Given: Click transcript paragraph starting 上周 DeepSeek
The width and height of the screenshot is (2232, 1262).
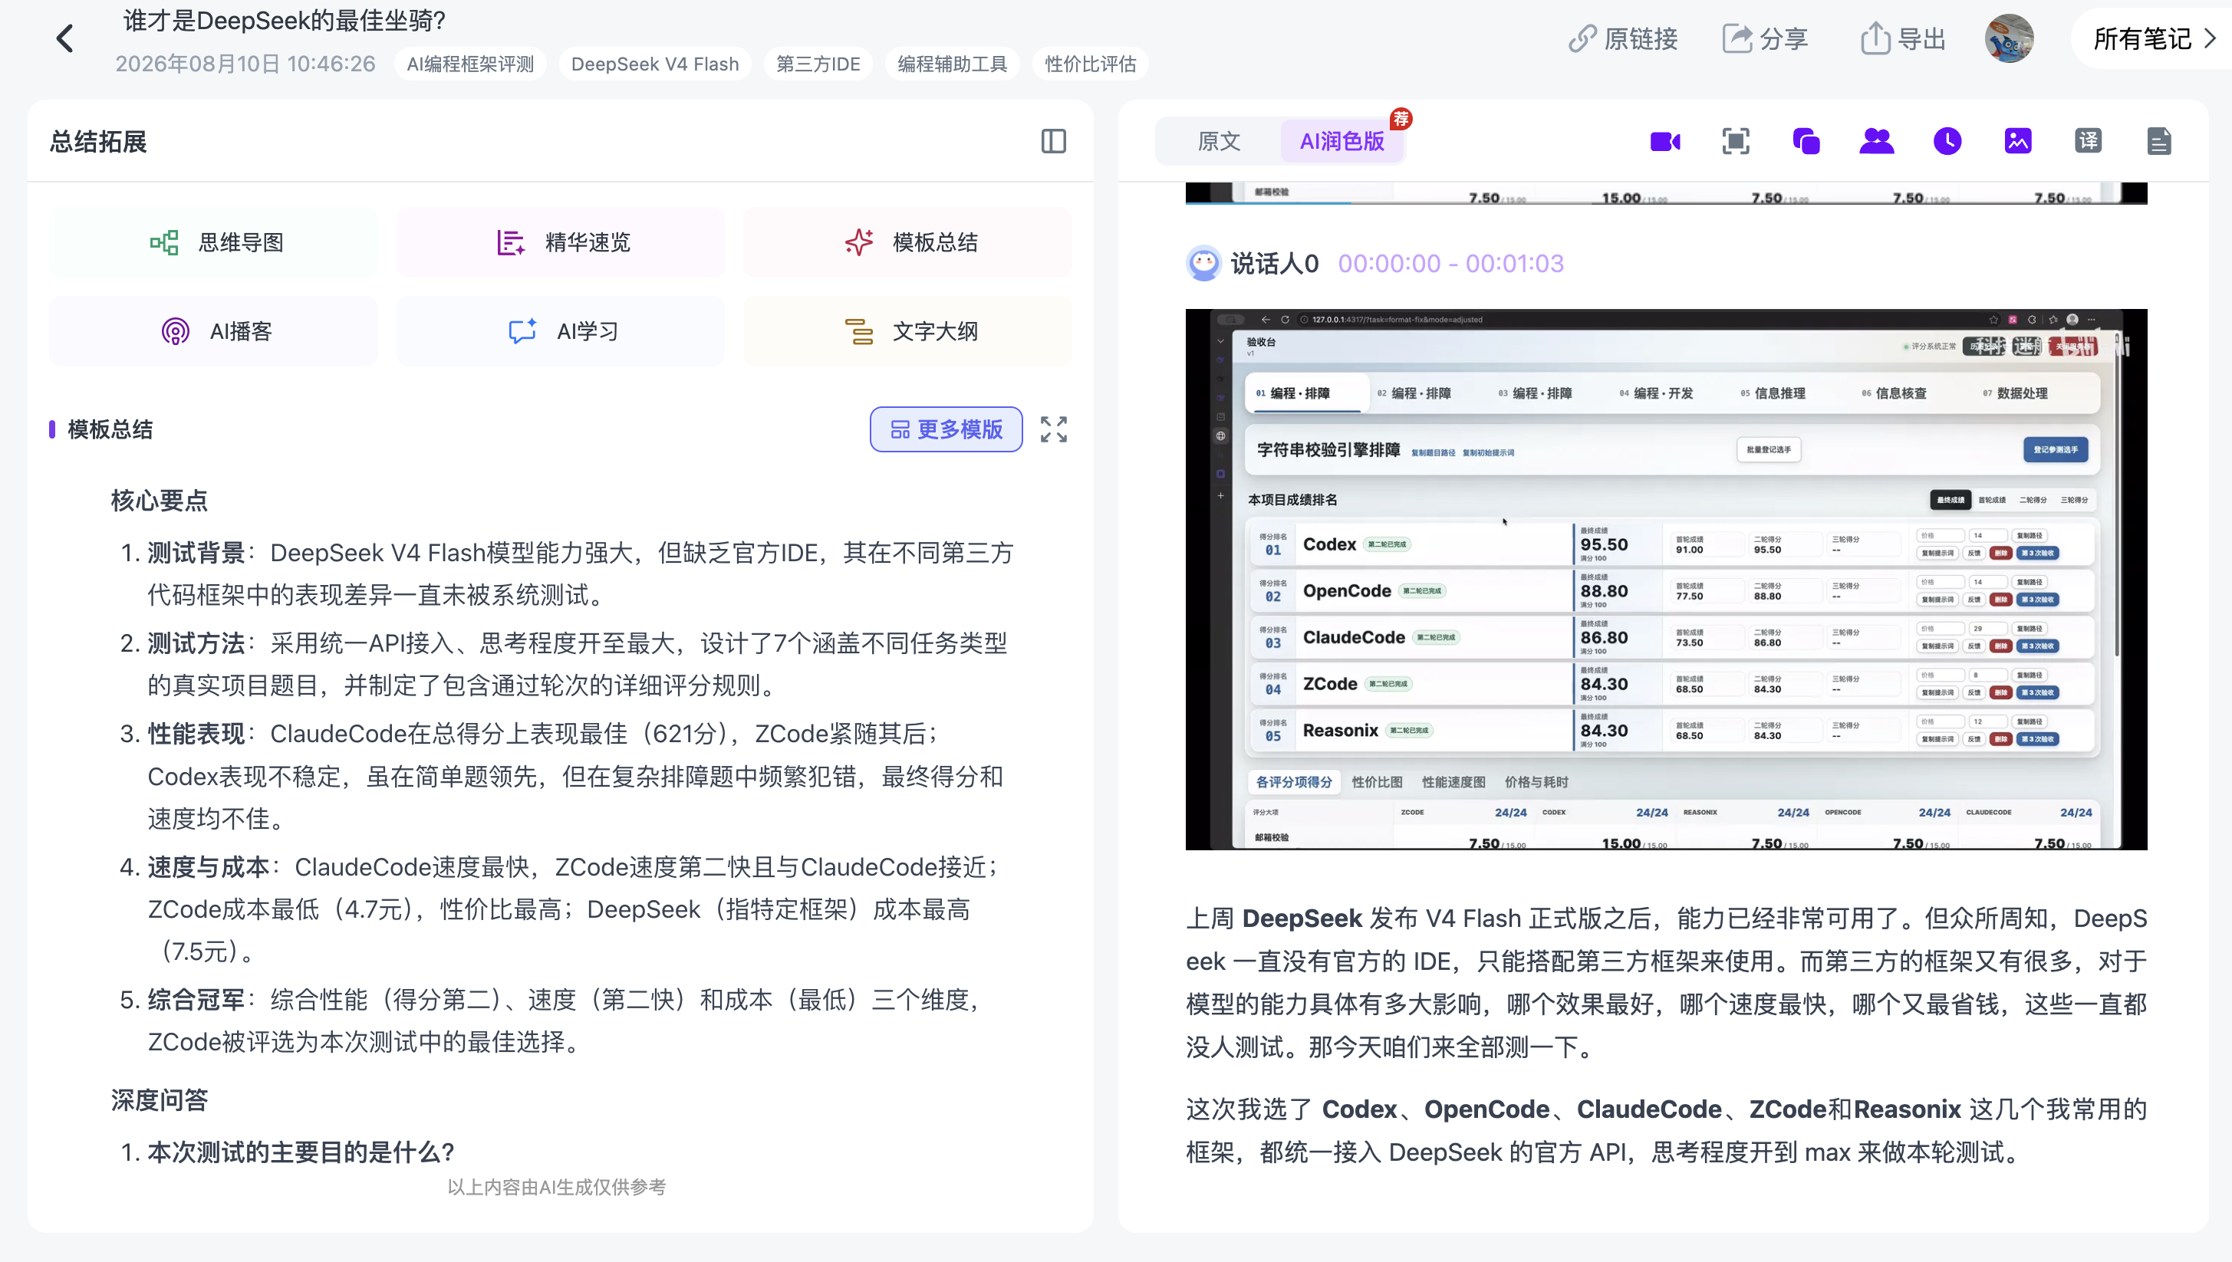Looking at the screenshot, I should (x=1666, y=982).
